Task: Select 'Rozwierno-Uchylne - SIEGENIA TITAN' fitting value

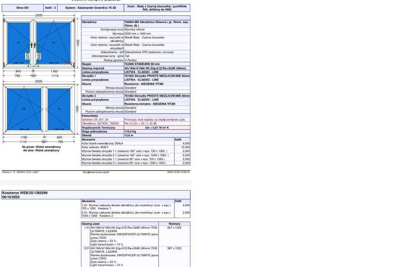Action: coord(150,104)
